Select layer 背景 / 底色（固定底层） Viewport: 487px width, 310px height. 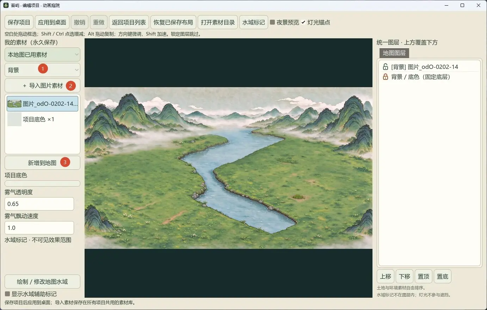430,77
